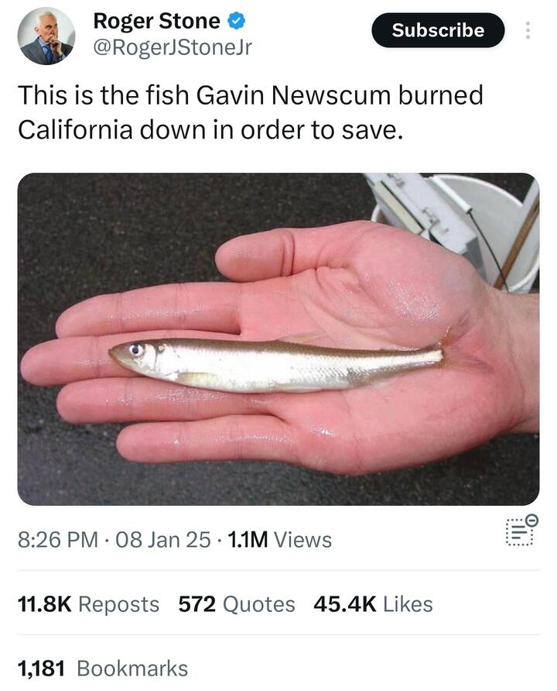Open the 45.4K Likes list
Viewport: 557px width, 691px height.
click(x=373, y=603)
